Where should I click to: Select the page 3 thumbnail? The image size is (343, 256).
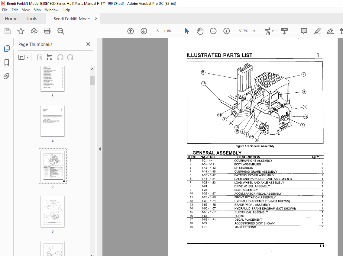pos(53,78)
